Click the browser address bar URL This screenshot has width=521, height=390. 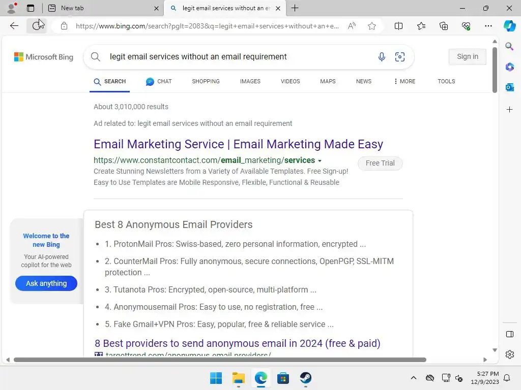point(207,26)
